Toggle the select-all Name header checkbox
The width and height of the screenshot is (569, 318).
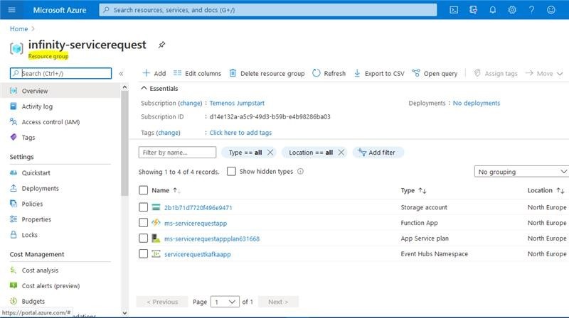pos(144,190)
